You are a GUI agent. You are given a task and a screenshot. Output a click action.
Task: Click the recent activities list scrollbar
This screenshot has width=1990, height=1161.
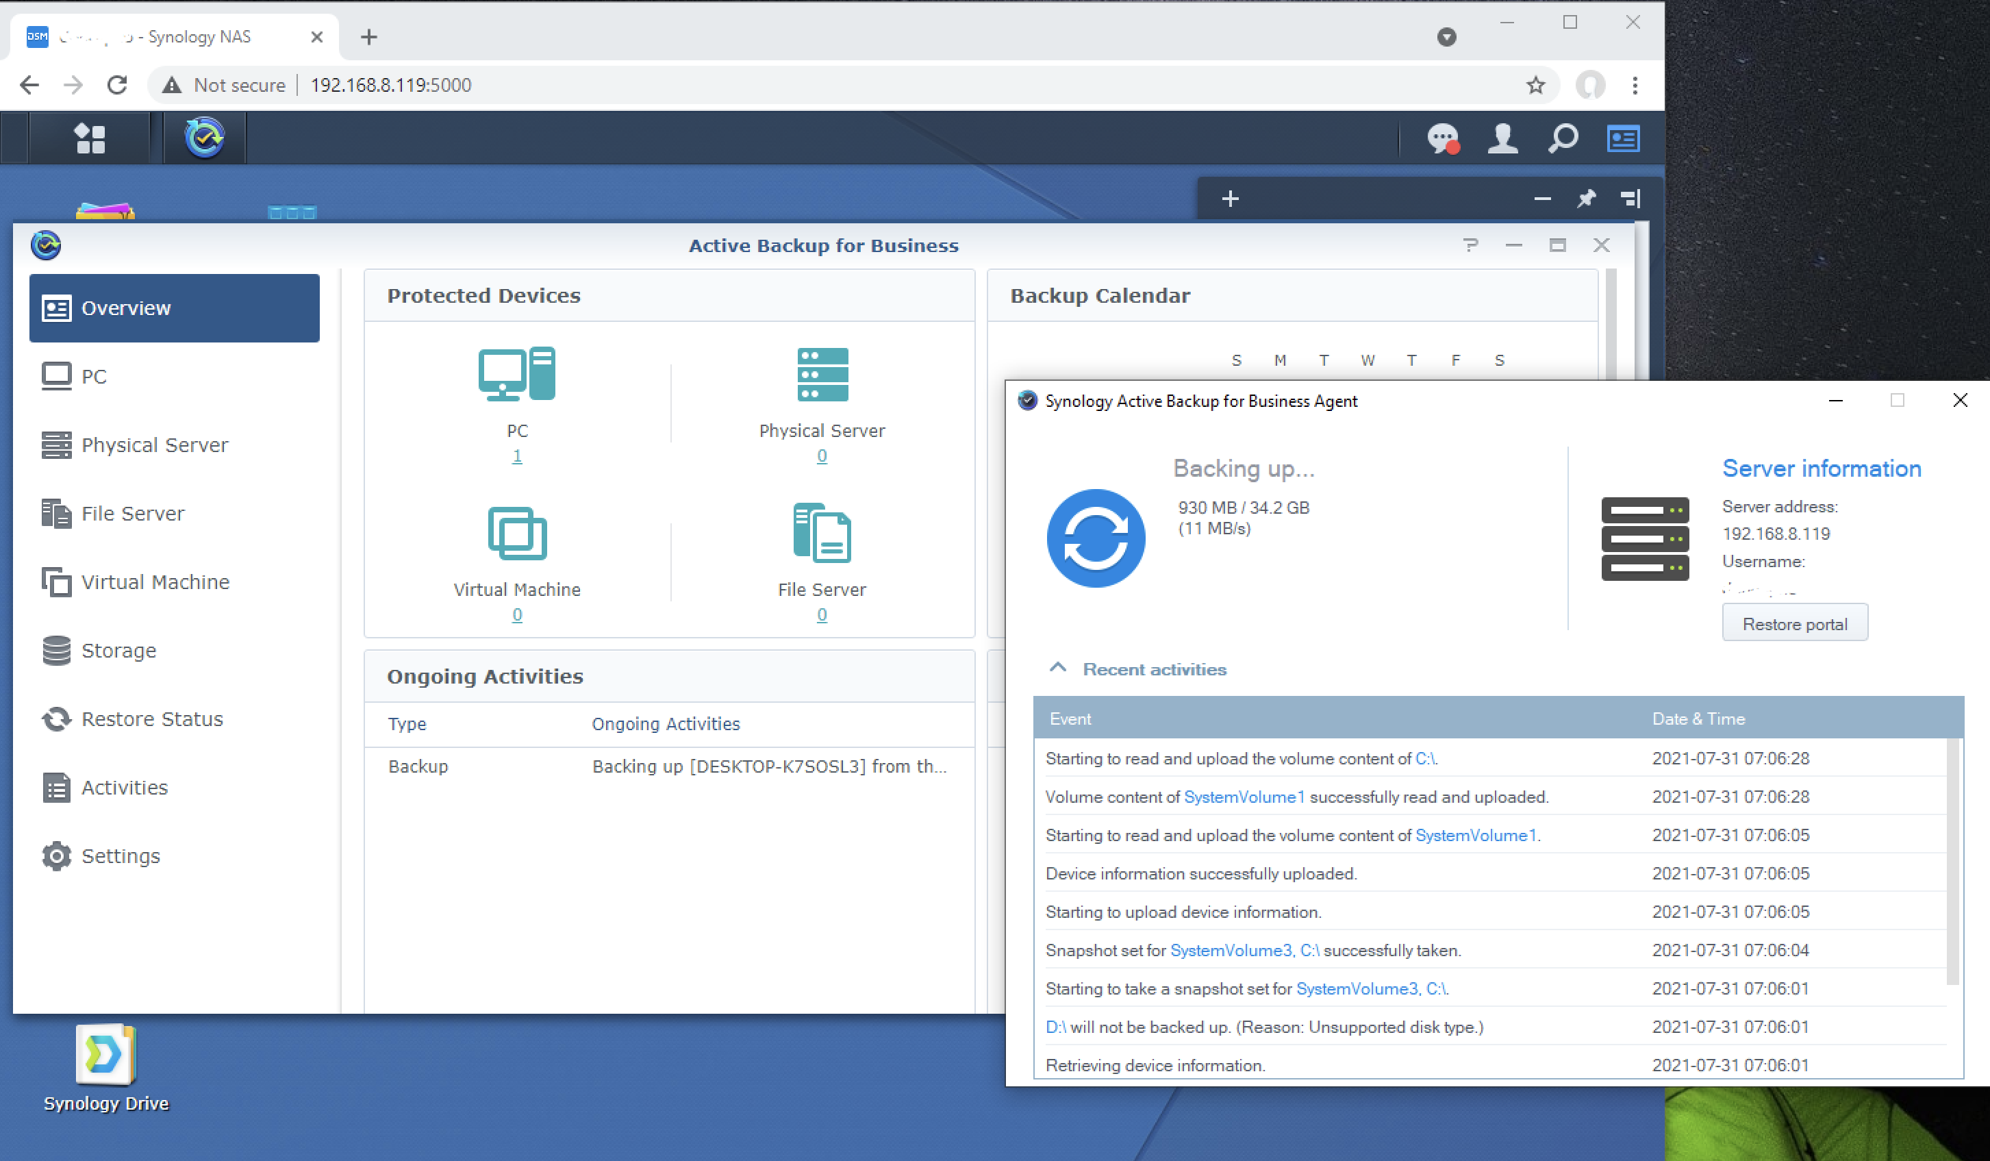[1953, 862]
